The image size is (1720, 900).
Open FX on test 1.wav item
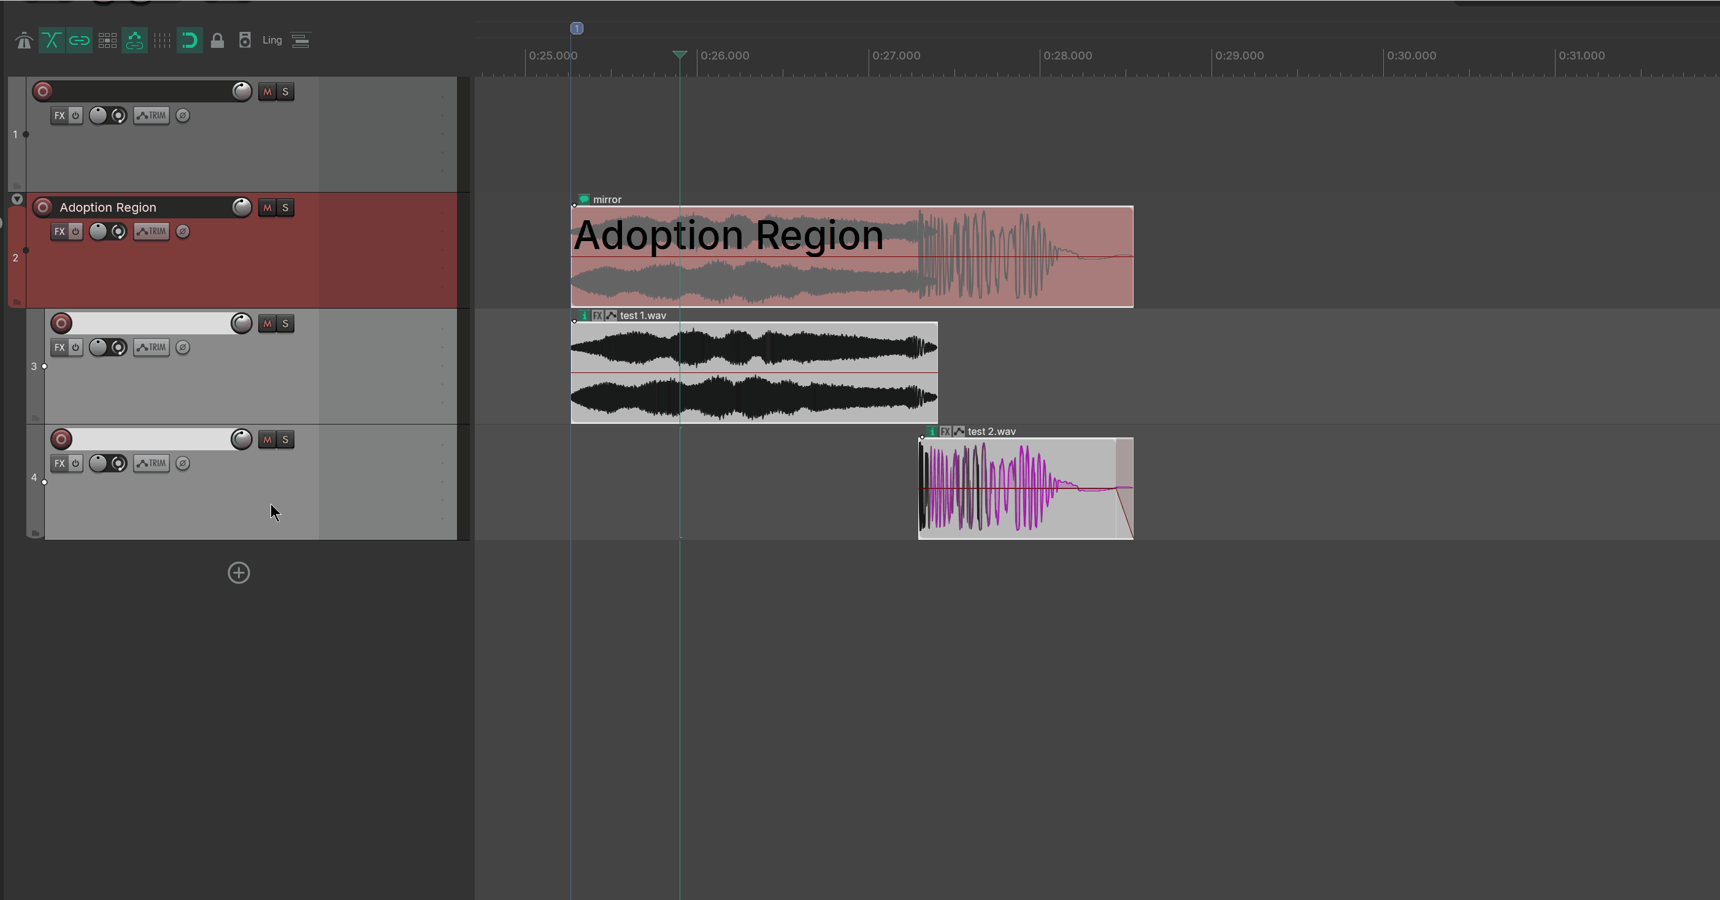click(597, 316)
